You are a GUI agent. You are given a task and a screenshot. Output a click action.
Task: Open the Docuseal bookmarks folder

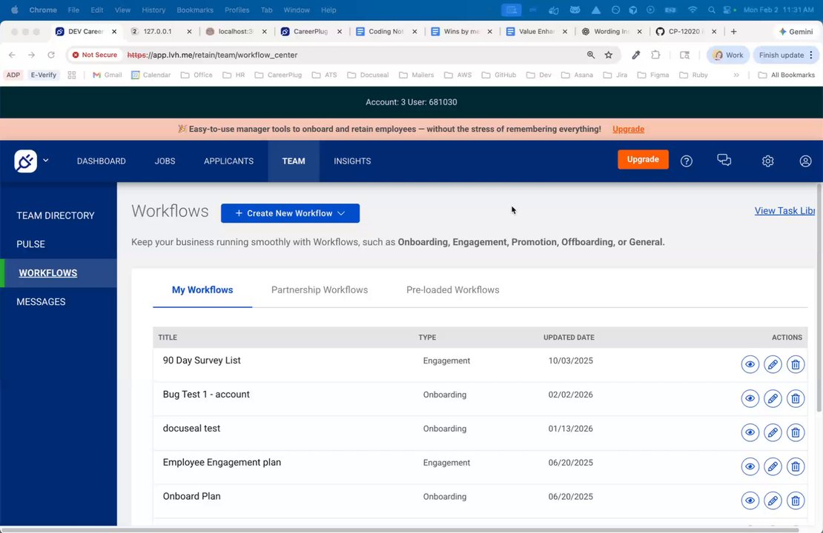(x=368, y=75)
